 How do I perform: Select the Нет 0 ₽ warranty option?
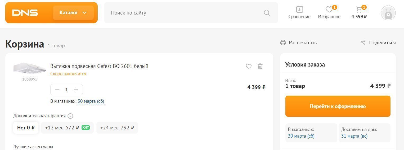[x=26, y=128]
